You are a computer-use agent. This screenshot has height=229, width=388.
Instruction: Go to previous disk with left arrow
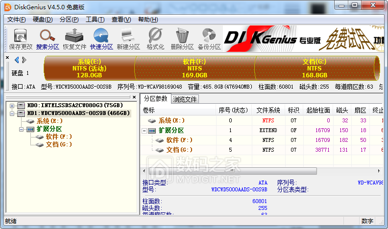(x=17, y=60)
